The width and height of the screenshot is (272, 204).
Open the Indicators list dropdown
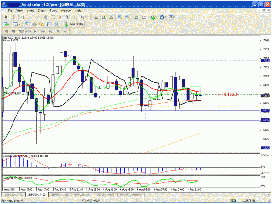click(x=154, y=17)
